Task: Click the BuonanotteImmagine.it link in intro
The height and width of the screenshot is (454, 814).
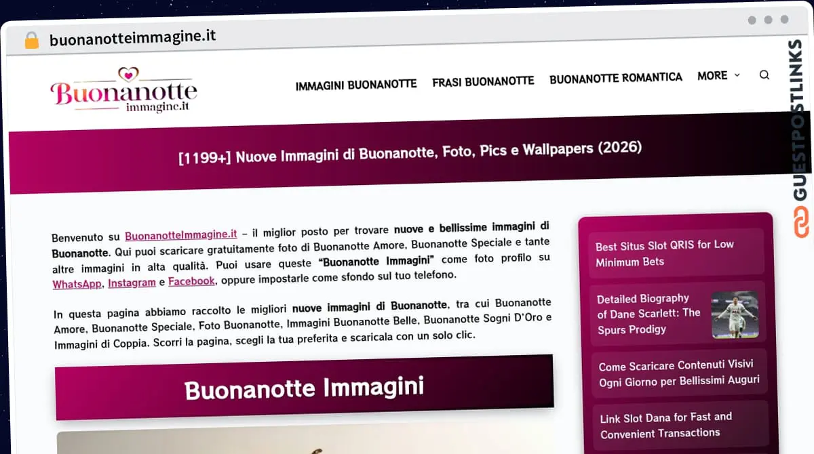Action: coord(181,235)
